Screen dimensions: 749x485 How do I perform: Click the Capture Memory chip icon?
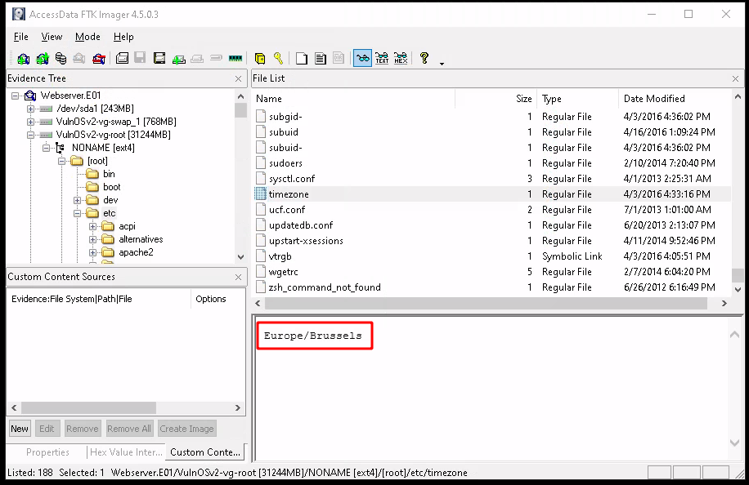tap(235, 59)
